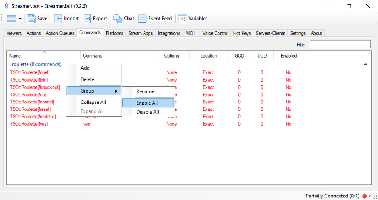The width and height of the screenshot is (378, 200).
Task: Switch to the Servers/Clients tab
Action: pyautogui.click(x=270, y=33)
